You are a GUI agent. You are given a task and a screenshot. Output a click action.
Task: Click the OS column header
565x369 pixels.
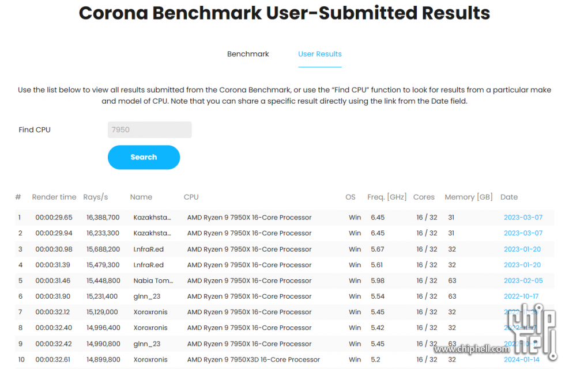351,197
